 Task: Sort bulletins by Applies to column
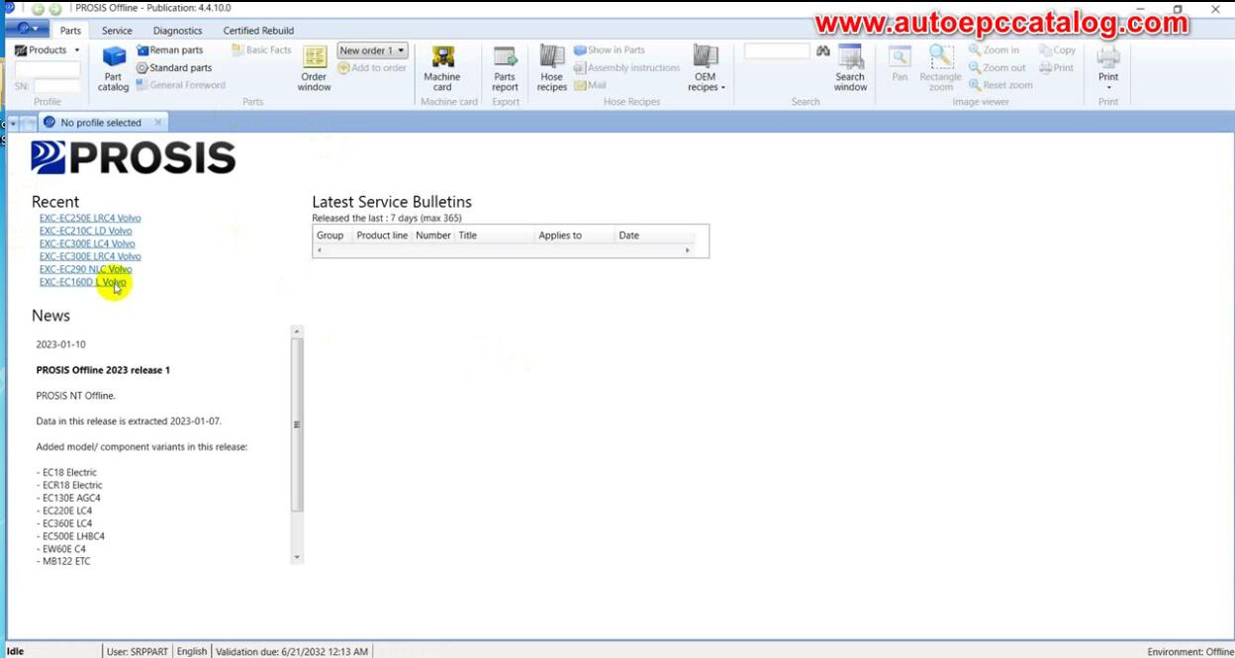tap(575, 235)
